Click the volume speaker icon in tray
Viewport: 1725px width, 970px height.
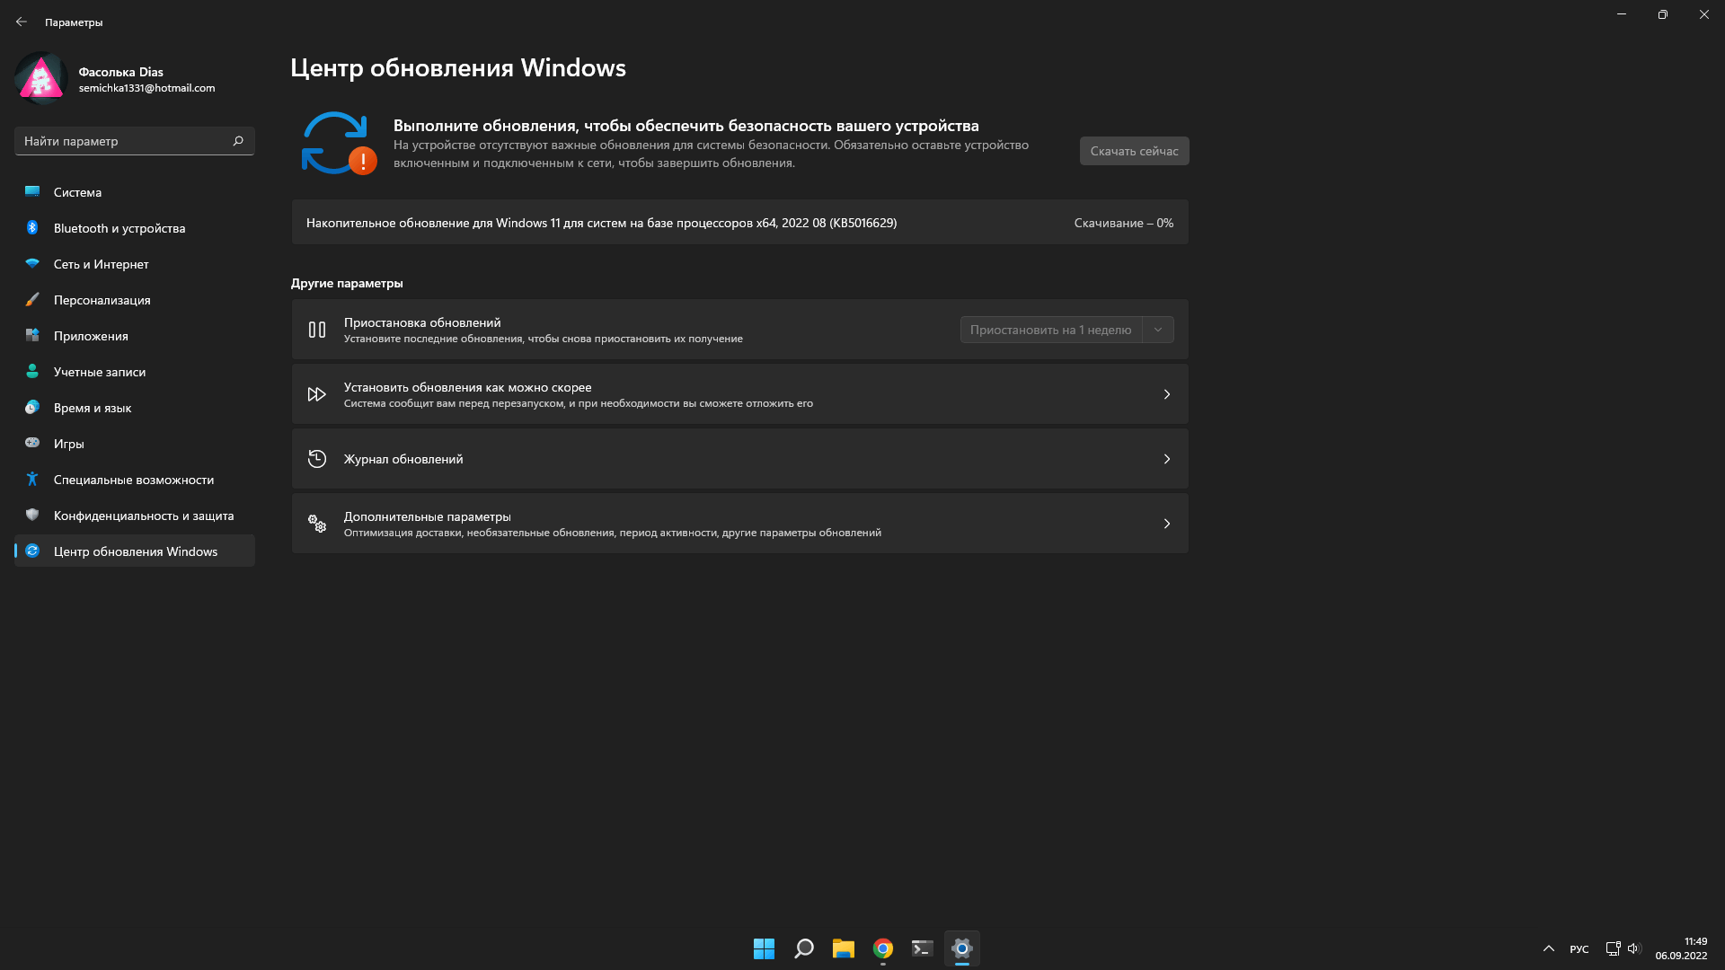(1633, 948)
